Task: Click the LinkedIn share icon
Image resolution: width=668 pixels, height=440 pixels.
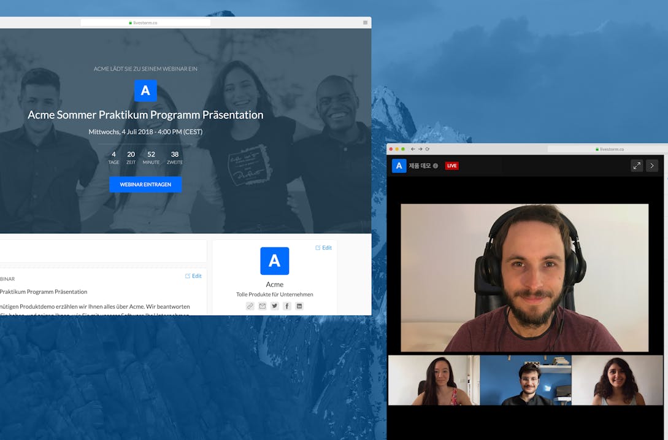Action: tap(299, 306)
